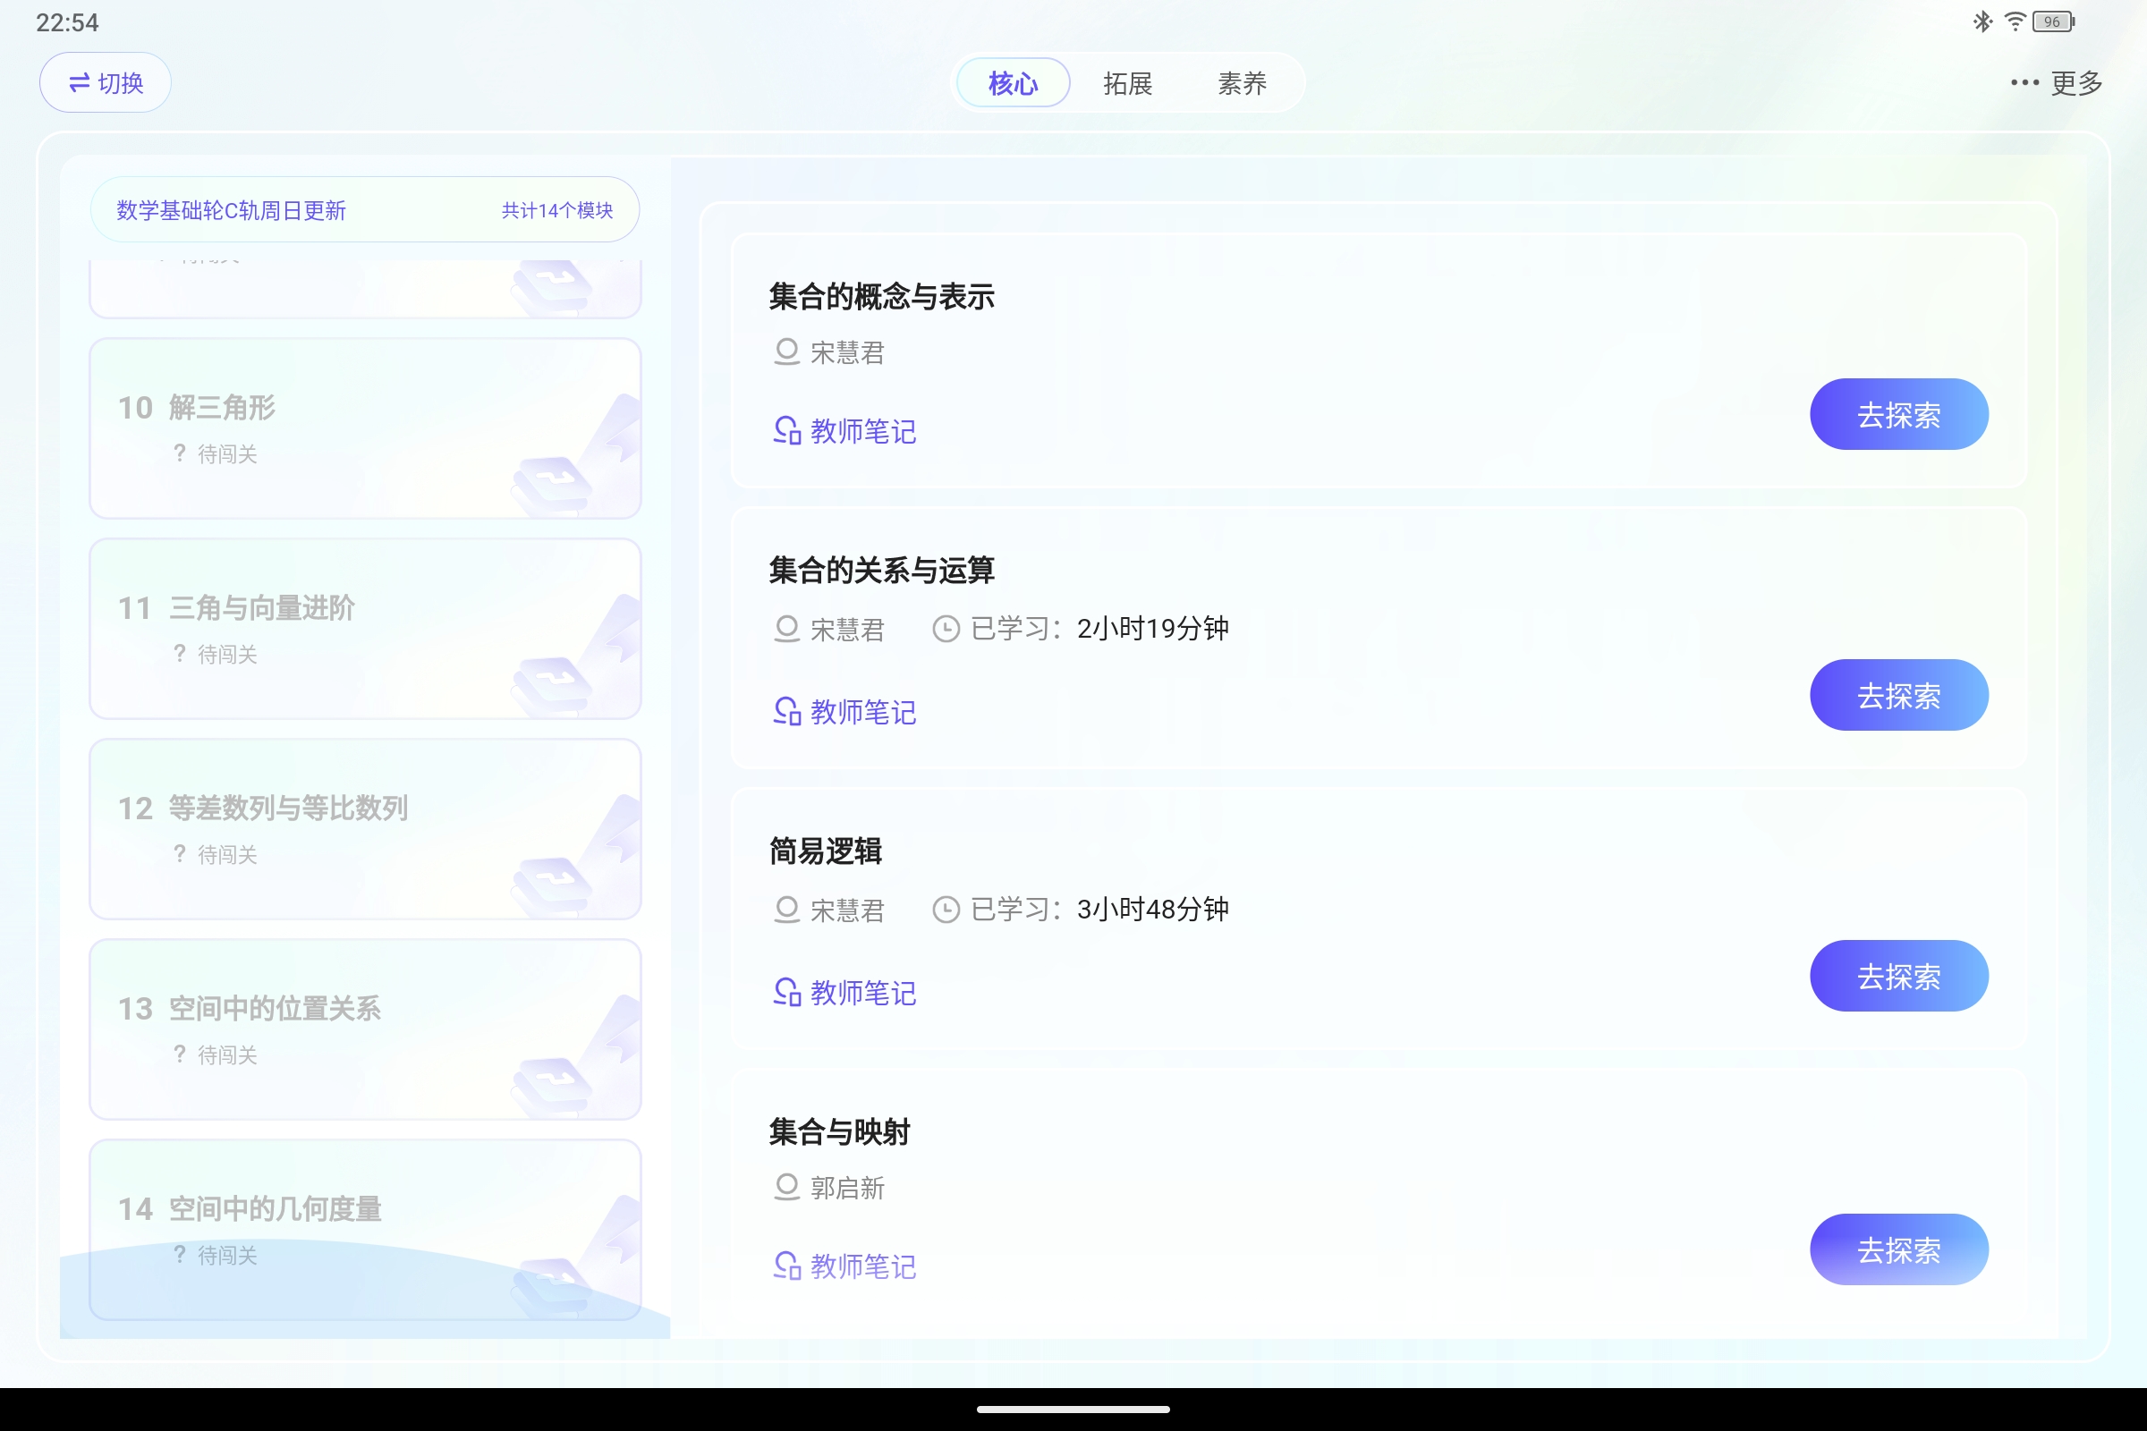Viewport: 2147px width, 1431px height.
Task: Click the teacher avatar icon in 集合的关系与运算
Action: [787, 630]
